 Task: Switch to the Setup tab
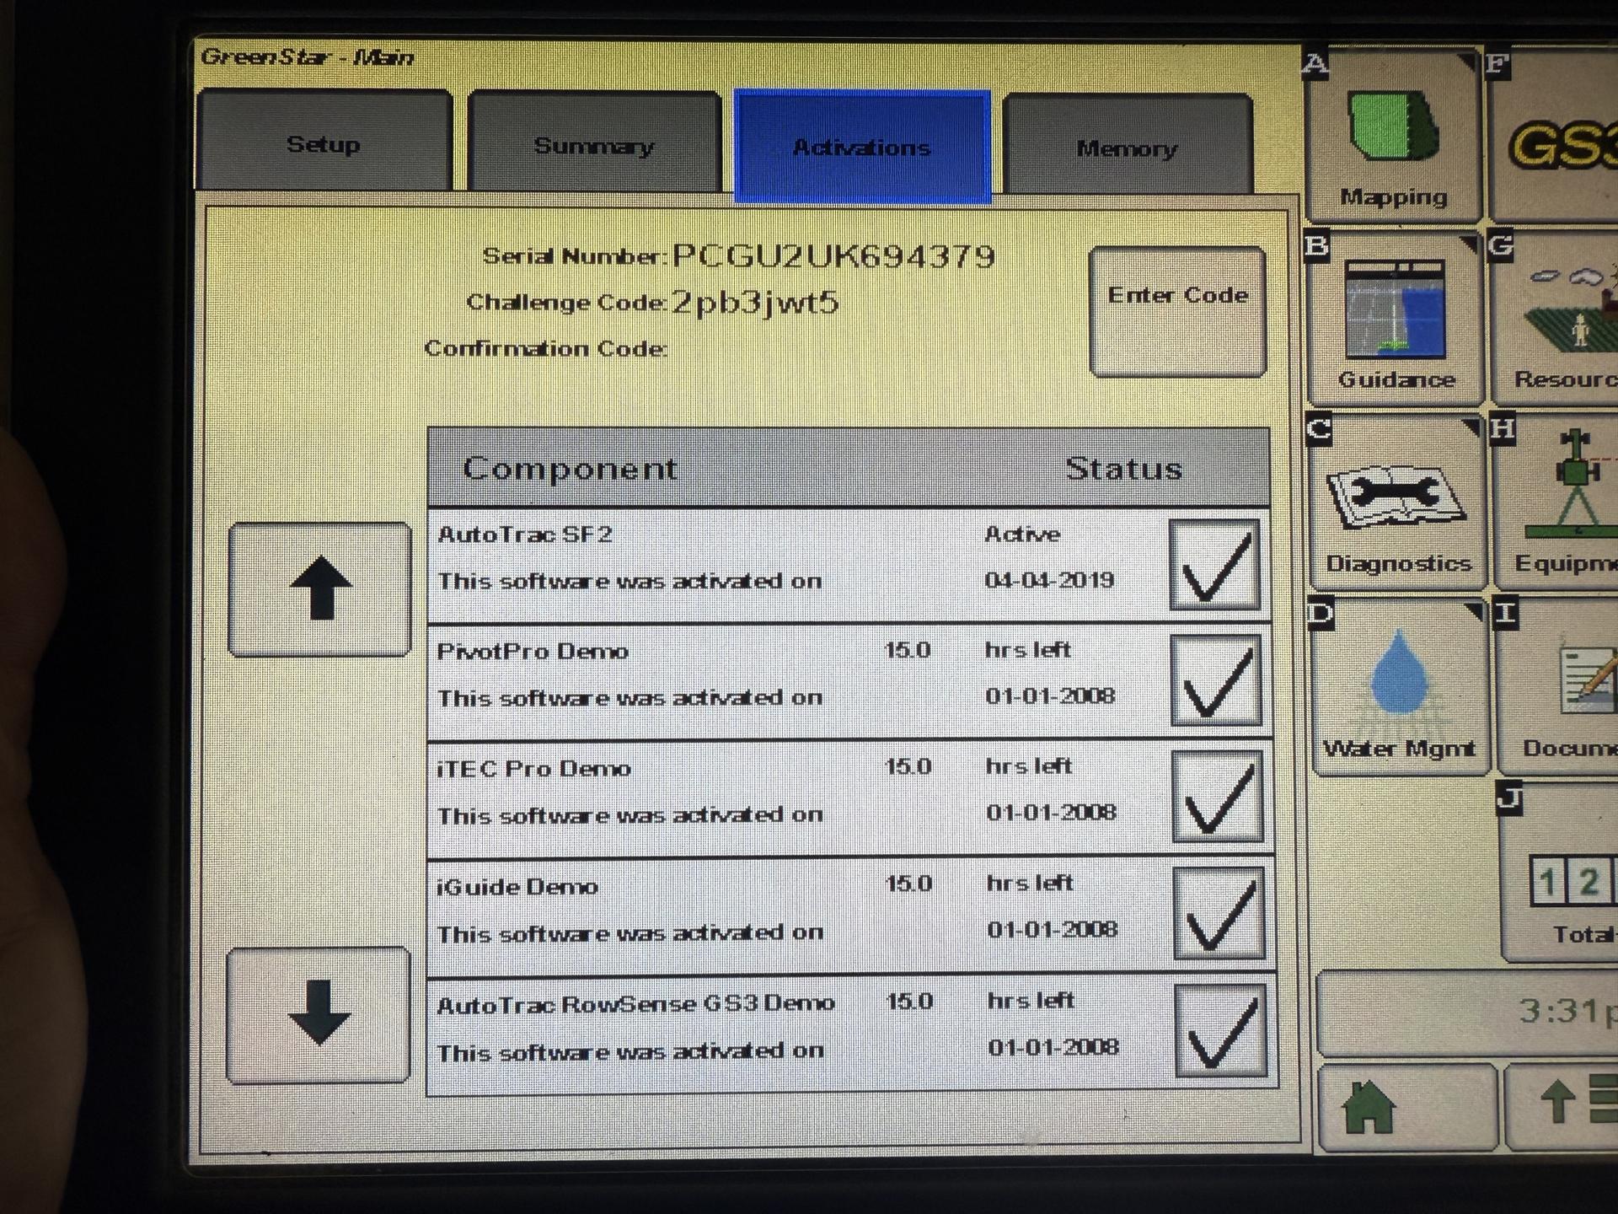click(x=324, y=141)
